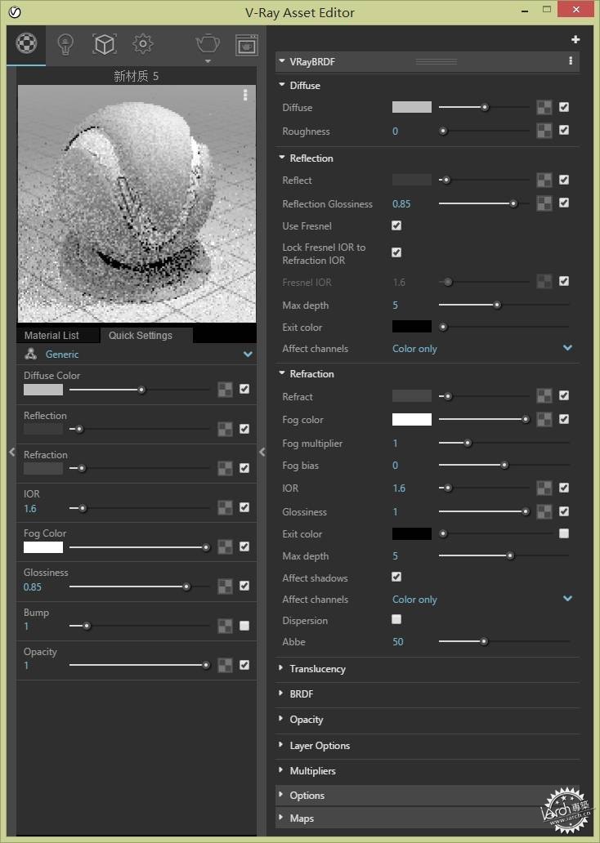The width and height of the screenshot is (600, 843).
Task: Click Quick Settings Opacity texture slot
Action: click(x=225, y=665)
